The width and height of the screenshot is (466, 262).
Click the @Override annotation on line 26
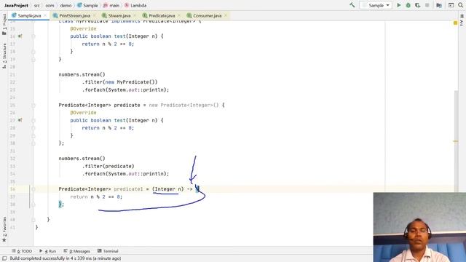[83, 113]
